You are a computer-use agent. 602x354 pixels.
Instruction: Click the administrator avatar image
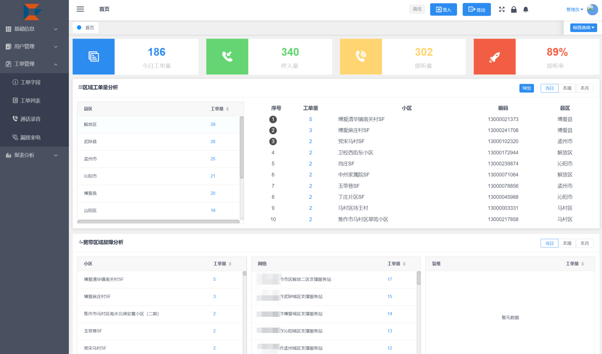coord(592,10)
